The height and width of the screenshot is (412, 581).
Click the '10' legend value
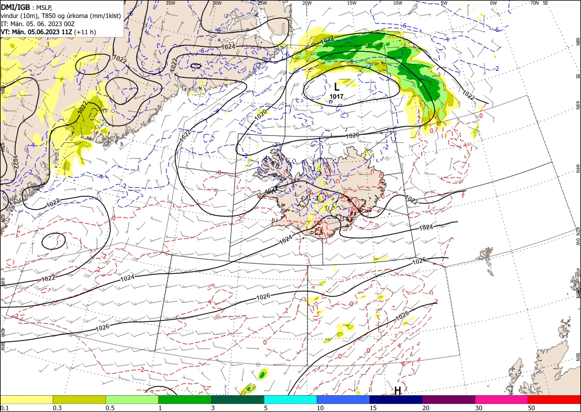320,408
